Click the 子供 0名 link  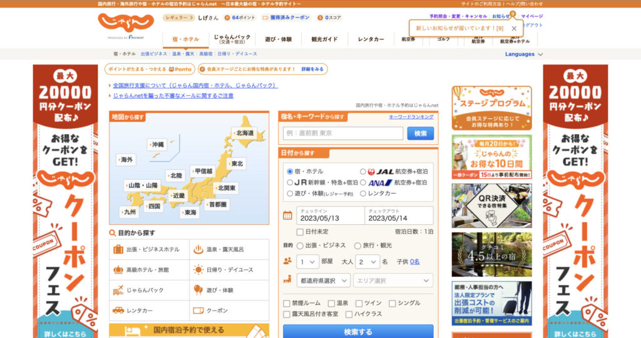pyautogui.click(x=415, y=262)
